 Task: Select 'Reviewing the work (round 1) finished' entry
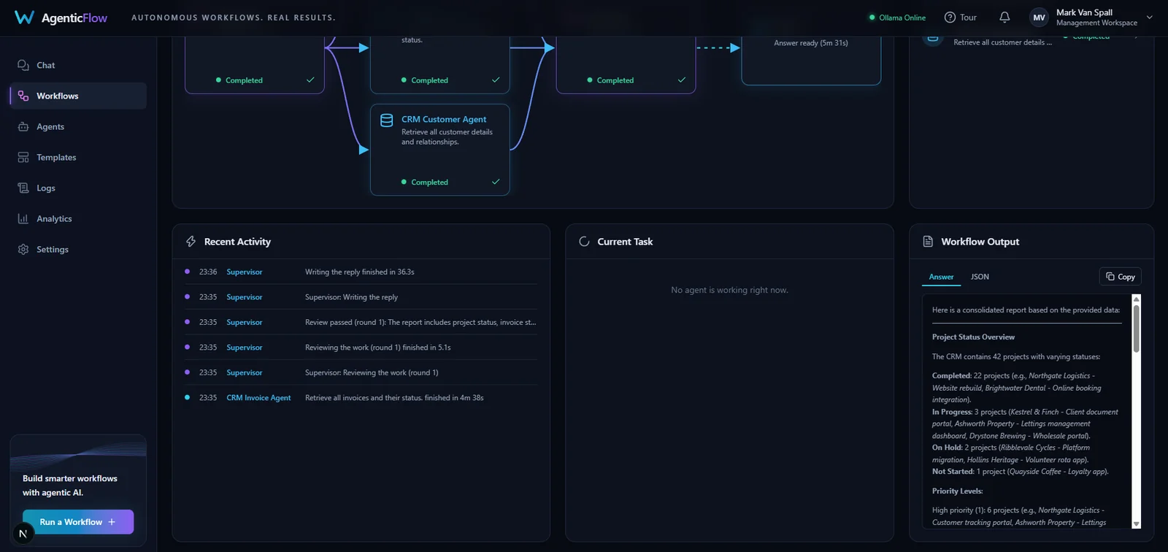coord(378,348)
